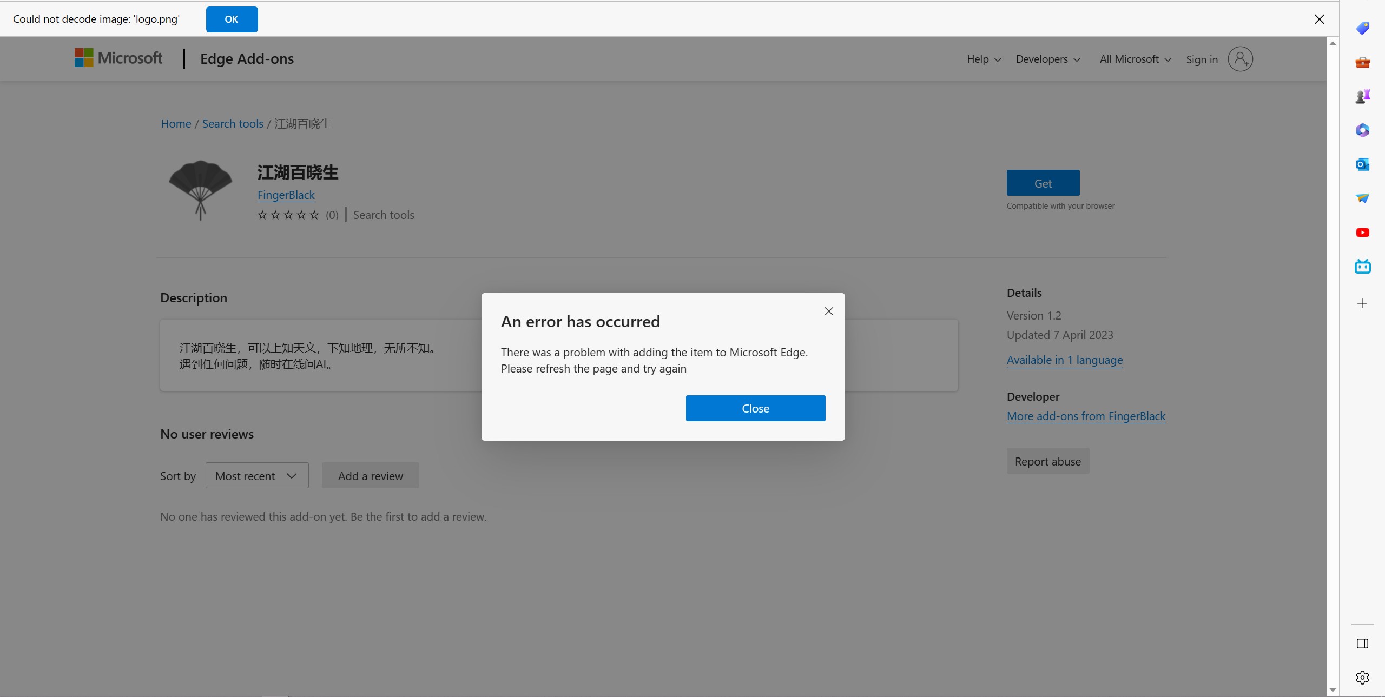Dismiss error dialog with its X
This screenshot has width=1385, height=697.
pyautogui.click(x=828, y=311)
